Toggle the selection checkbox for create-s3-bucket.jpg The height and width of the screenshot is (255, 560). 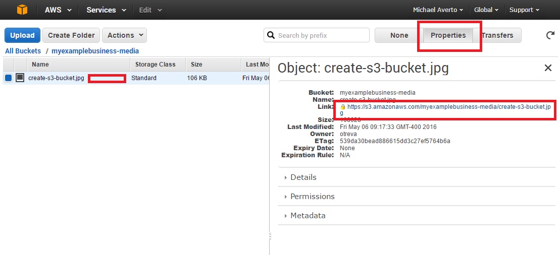8,78
